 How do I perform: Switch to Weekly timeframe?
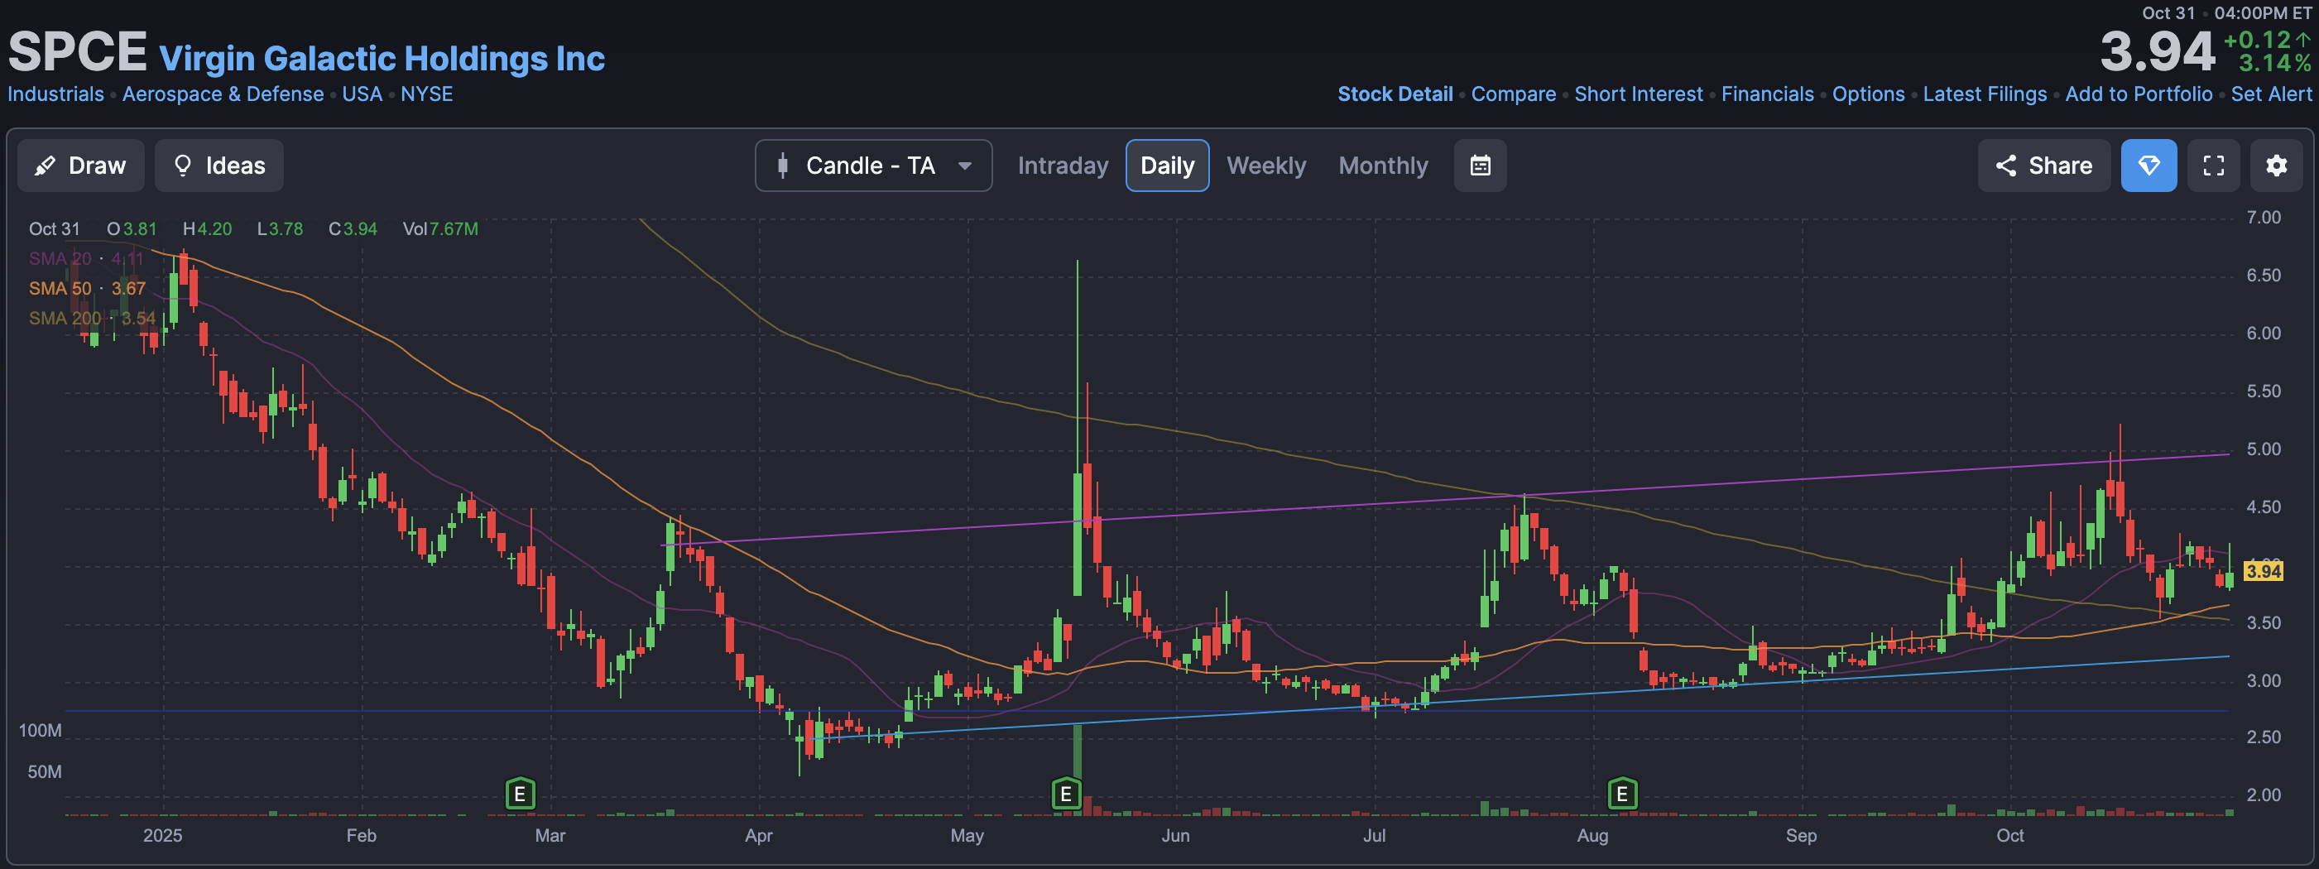pyautogui.click(x=1265, y=166)
